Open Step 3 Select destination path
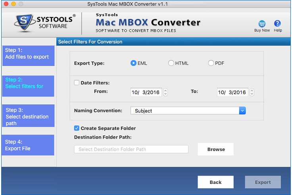Screen dimensions: 292x195 click(28, 116)
